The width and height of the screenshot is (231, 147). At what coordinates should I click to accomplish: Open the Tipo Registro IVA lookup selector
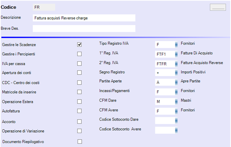[176, 45]
